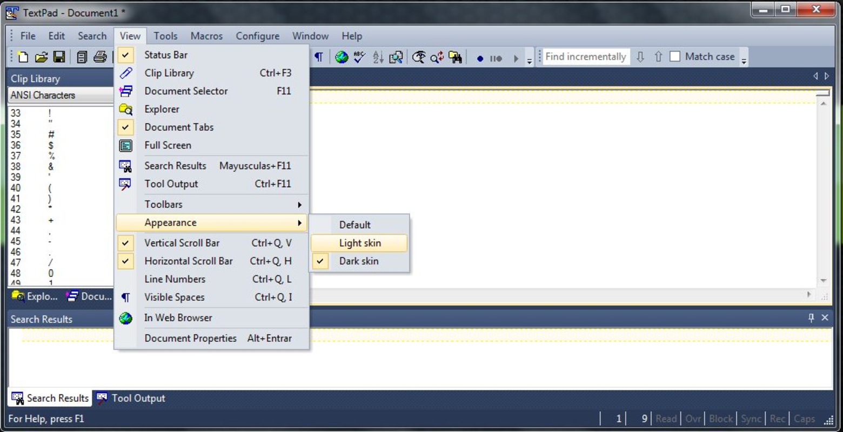Print the document with the printer icon
This screenshot has width=843, height=432.
101,57
